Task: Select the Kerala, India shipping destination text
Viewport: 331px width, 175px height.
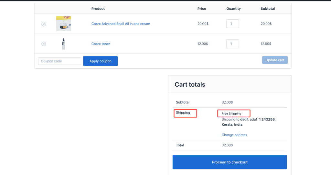Action: [x=232, y=124]
